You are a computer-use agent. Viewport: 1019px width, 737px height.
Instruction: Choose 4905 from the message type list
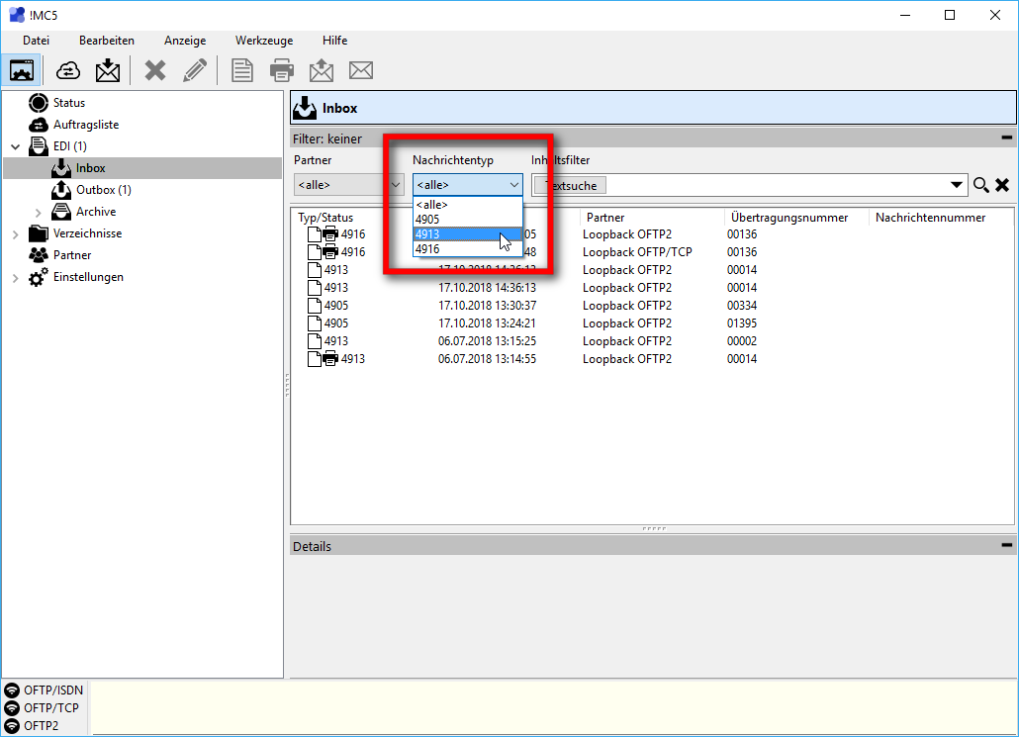pyautogui.click(x=467, y=220)
